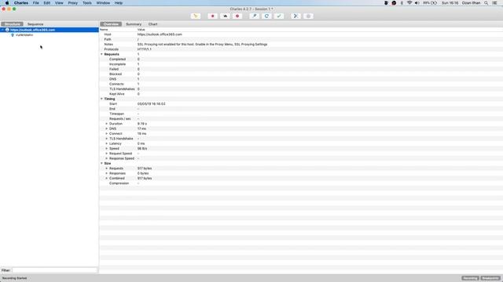
Task: Collapse the outlook.office365.com host tree node
Action: (2, 30)
